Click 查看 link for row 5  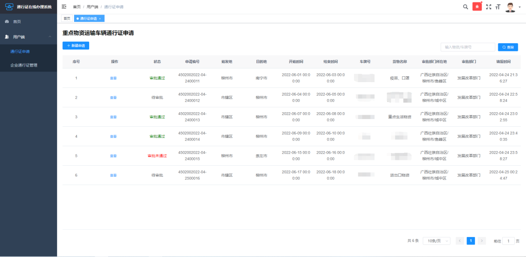pos(113,156)
